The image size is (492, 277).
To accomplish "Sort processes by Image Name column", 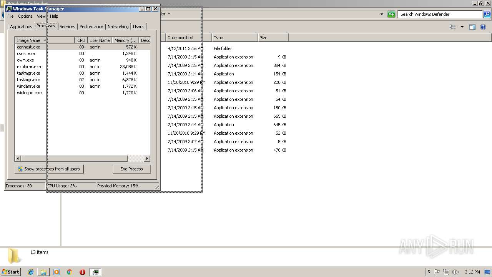I will (x=45, y=40).
